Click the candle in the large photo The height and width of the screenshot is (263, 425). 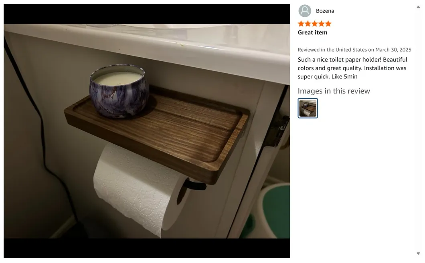click(119, 90)
